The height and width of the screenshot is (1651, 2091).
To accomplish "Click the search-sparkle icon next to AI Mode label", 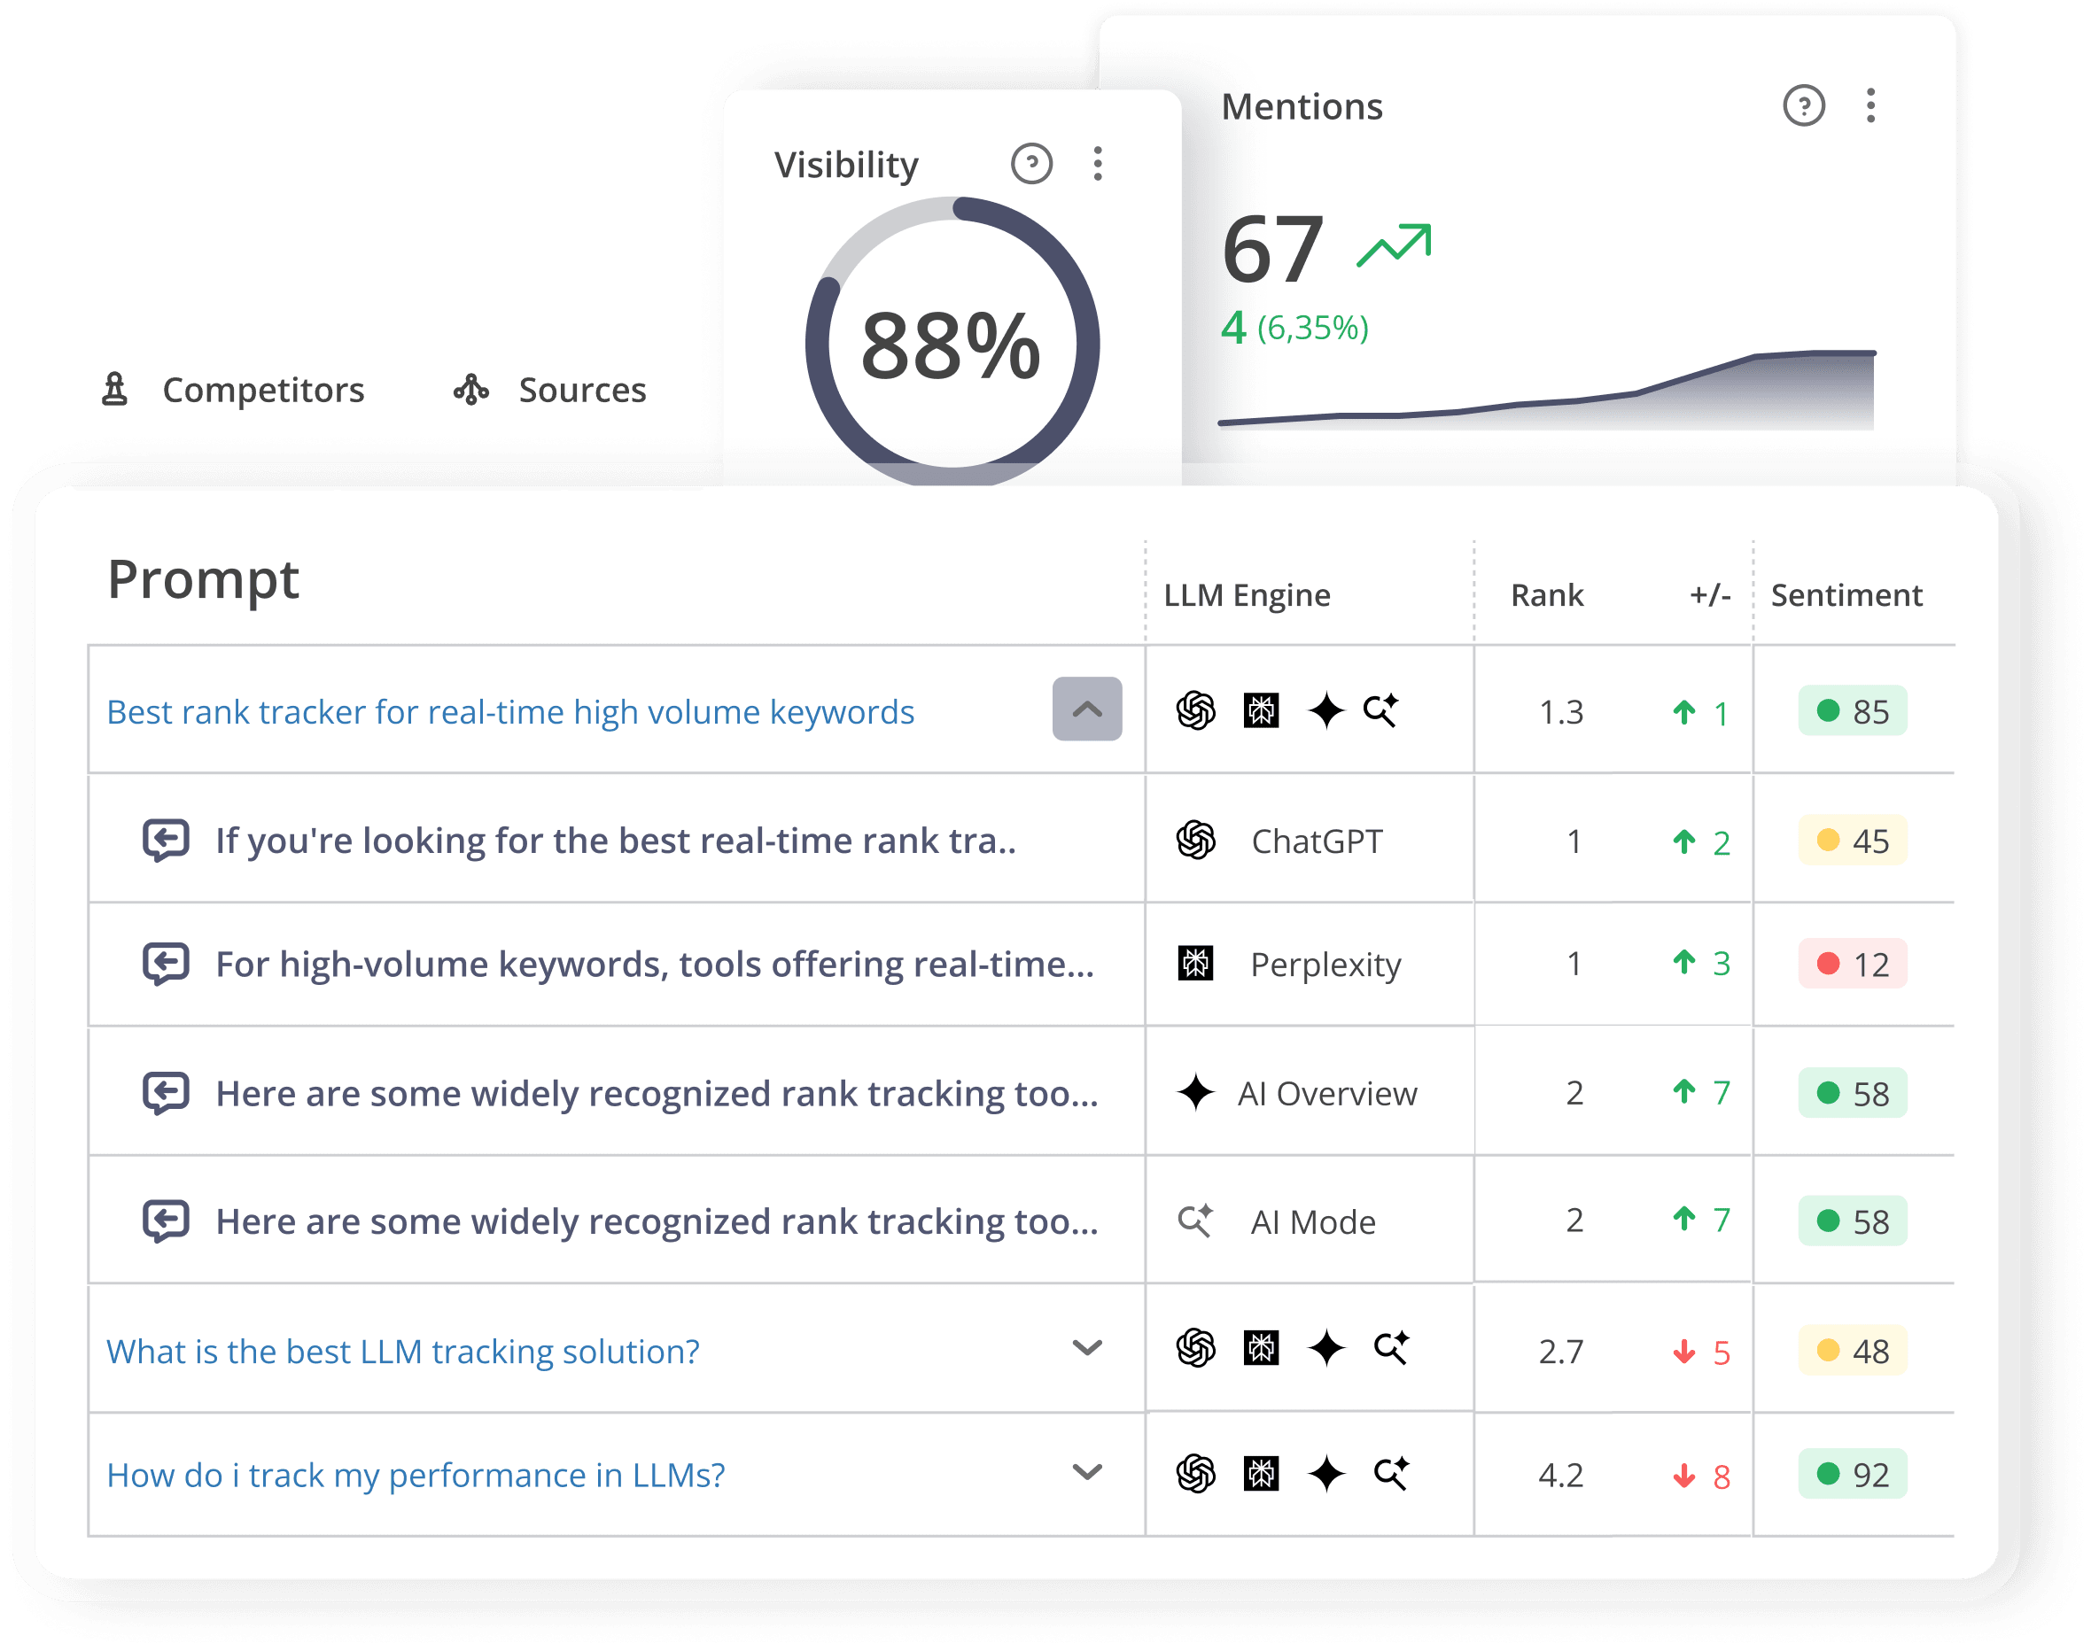I will 1196,1220.
